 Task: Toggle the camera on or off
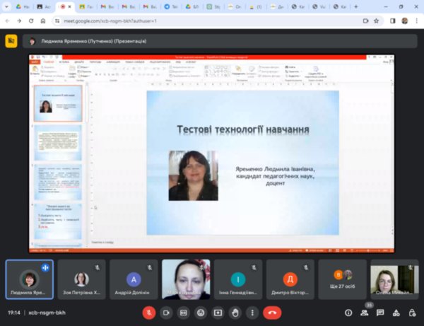coord(167,312)
